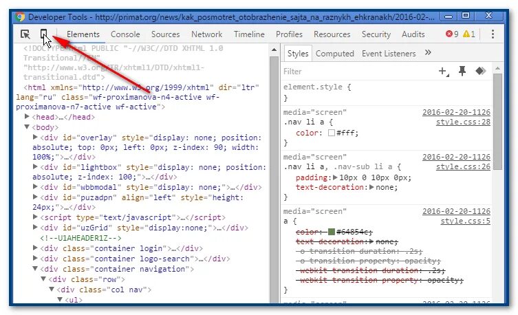
Task: Expand the padding shorthand property triangle
Action: click(x=335, y=177)
